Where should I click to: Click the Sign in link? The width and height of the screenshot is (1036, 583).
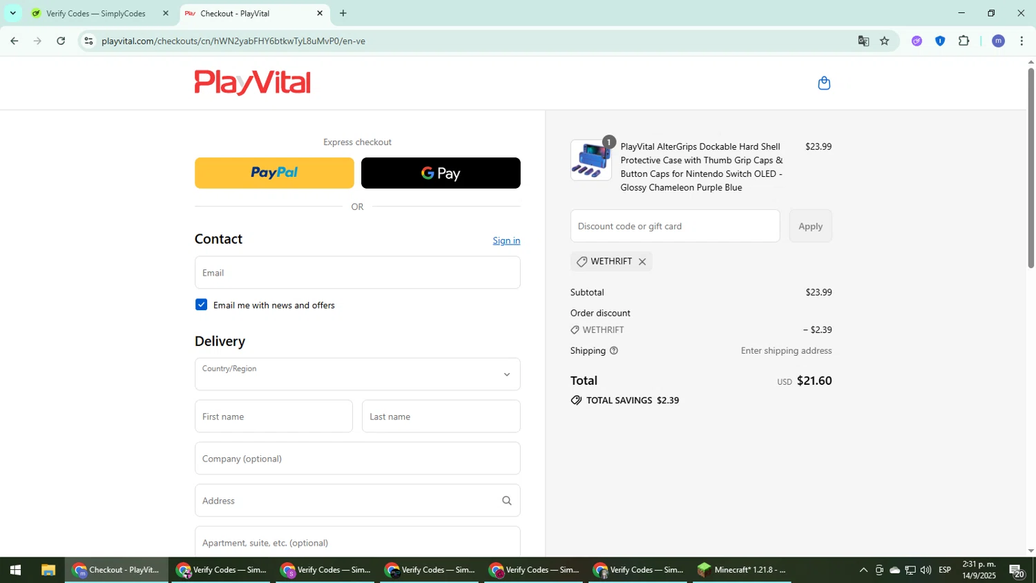pyautogui.click(x=506, y=240)
